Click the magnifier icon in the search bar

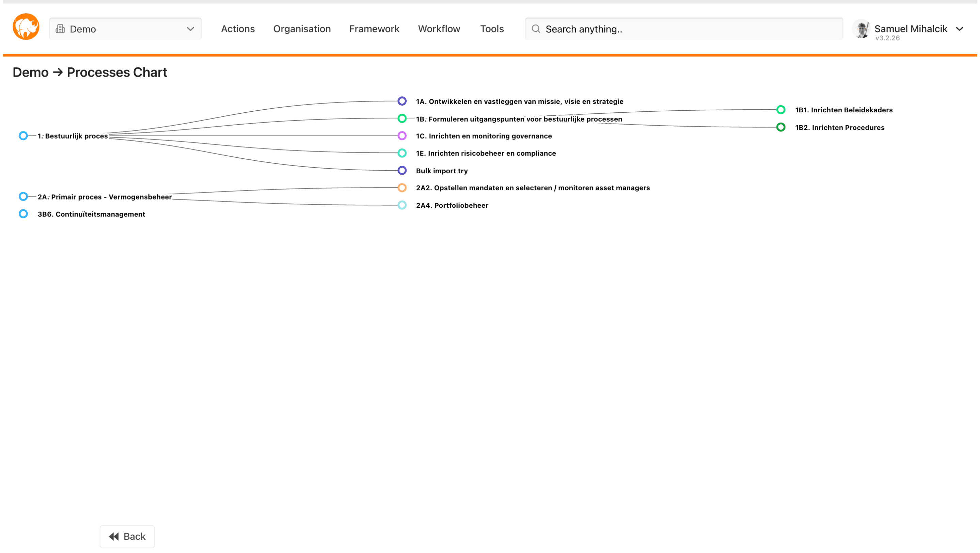pos(536,29)
